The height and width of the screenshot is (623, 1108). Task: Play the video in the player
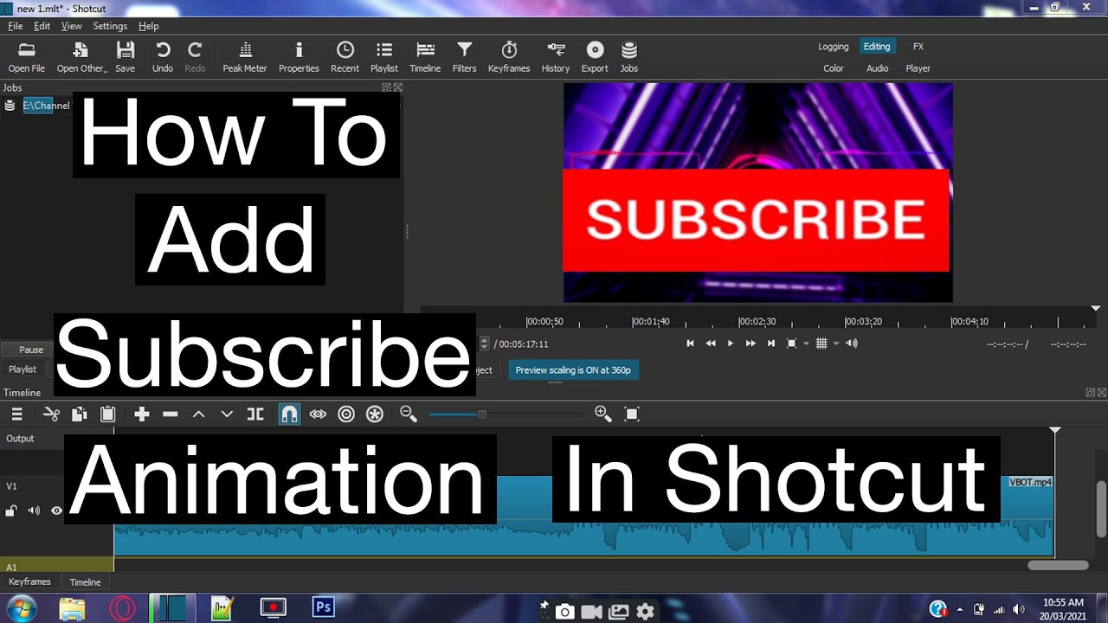731,344
